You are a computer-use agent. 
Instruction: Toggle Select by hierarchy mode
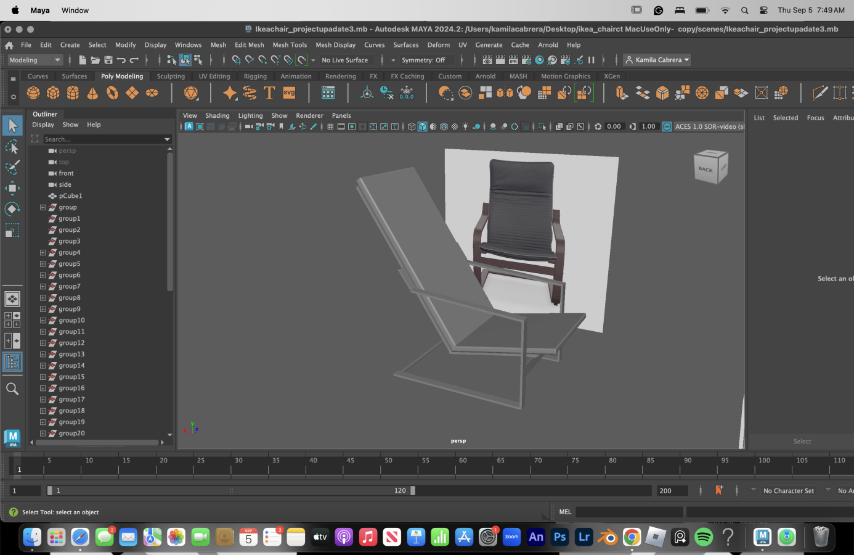tap(172, 60)
